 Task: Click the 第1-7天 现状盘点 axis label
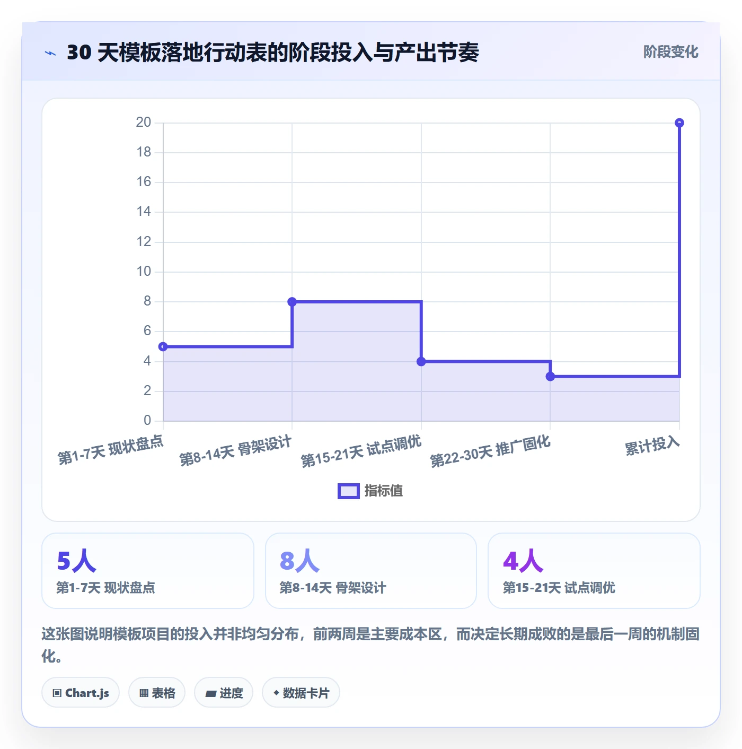click(x=111, y=450)
